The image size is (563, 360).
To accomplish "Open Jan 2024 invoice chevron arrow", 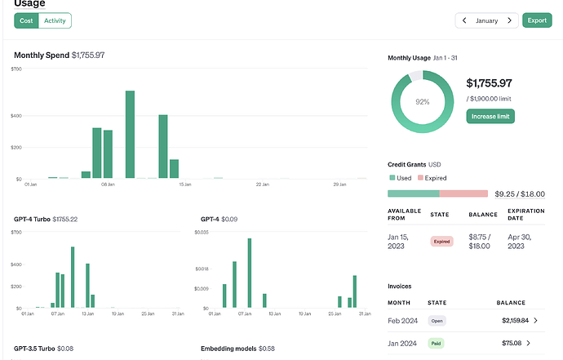I will (528, 343).
